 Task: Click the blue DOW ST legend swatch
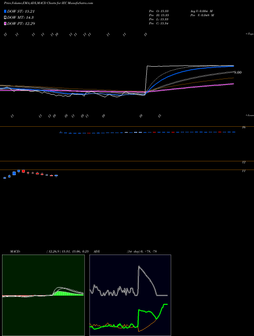5,11
